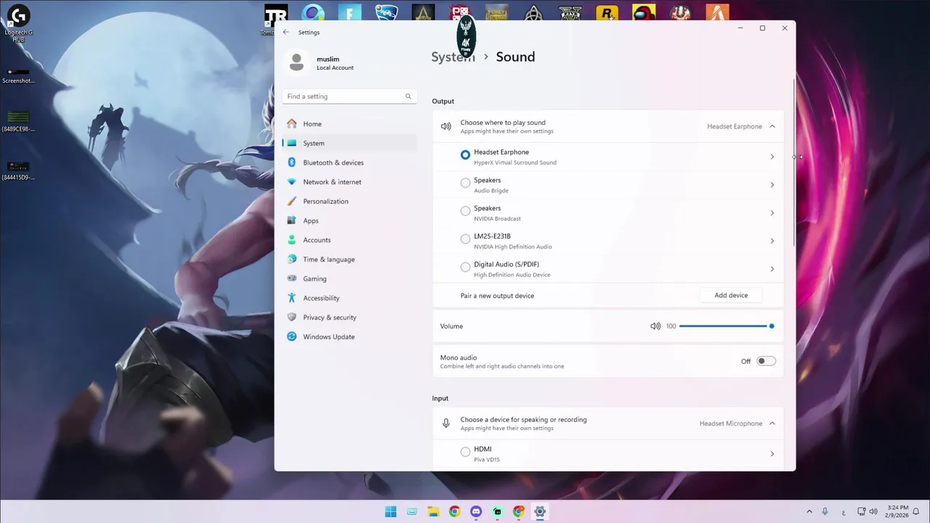
Task: Open Speakers Audio Brigde properties chevron
Action: click(x=772, y=185)
